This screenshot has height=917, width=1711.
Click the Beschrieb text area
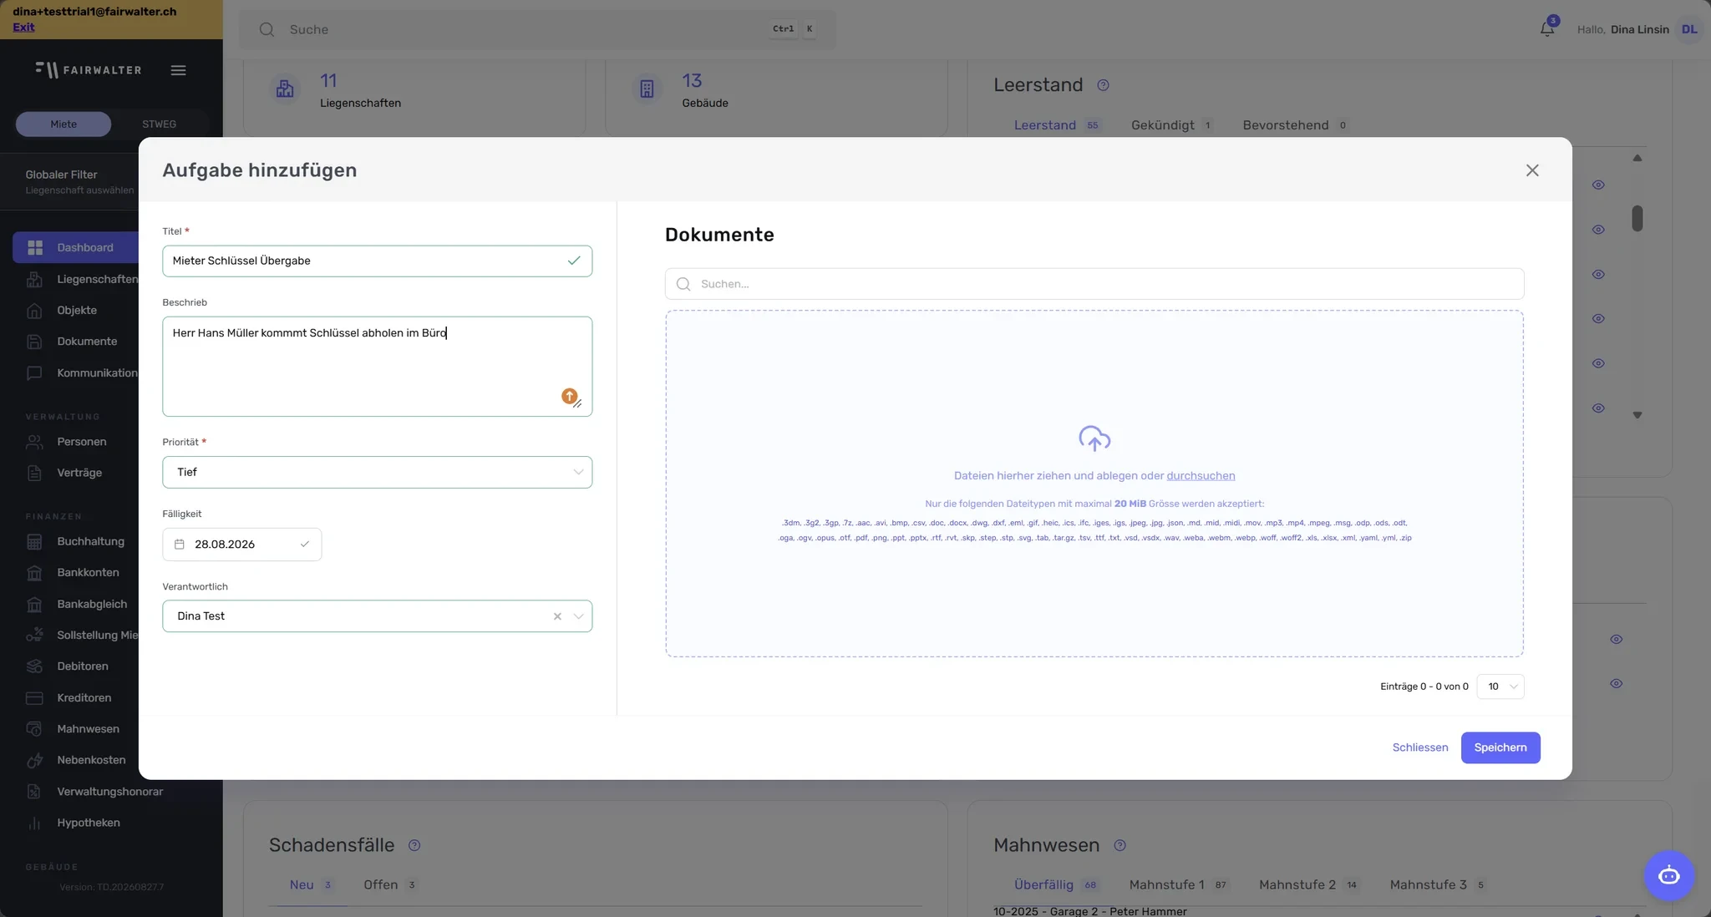tap(377, 366)
